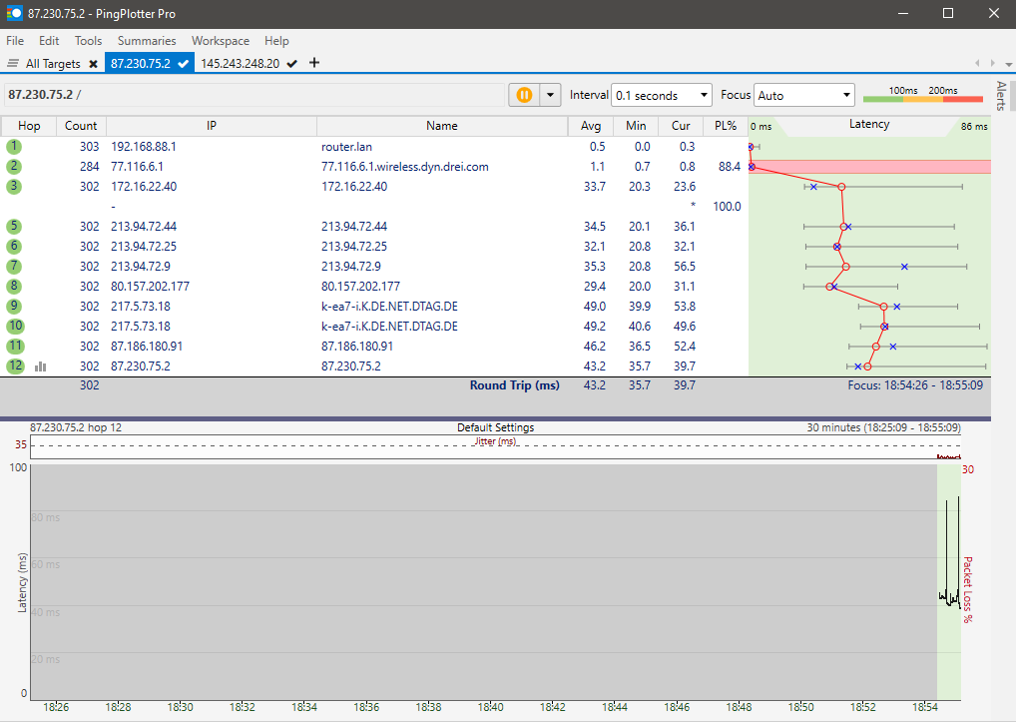Select hop 10 green circle icon

coord(15,326)
